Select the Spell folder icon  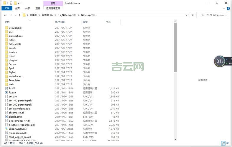[x=6, y=68]
